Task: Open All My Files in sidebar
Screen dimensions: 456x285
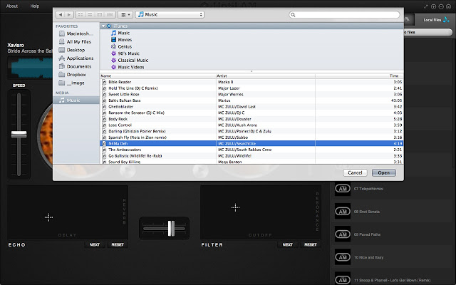Action: [75, 42]
